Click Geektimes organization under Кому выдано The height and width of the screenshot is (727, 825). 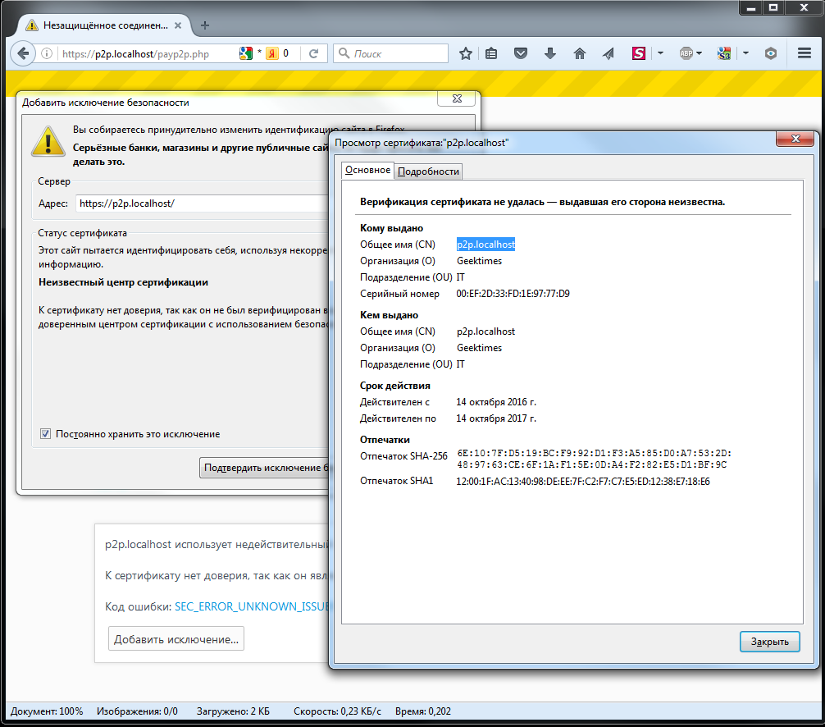pos(479,261)
